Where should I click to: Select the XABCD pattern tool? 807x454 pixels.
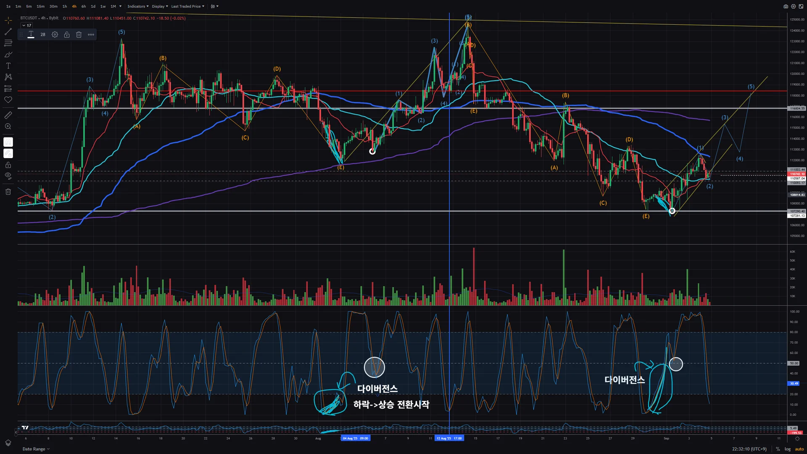8,77
